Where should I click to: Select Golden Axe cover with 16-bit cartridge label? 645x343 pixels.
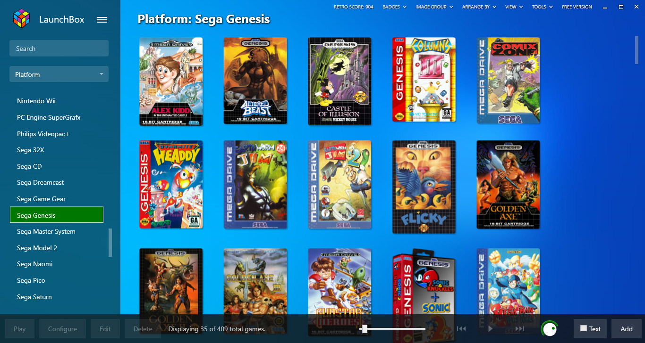tap(508, 185)
